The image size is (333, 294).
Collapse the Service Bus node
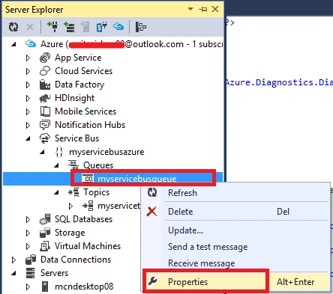(28, 138)
